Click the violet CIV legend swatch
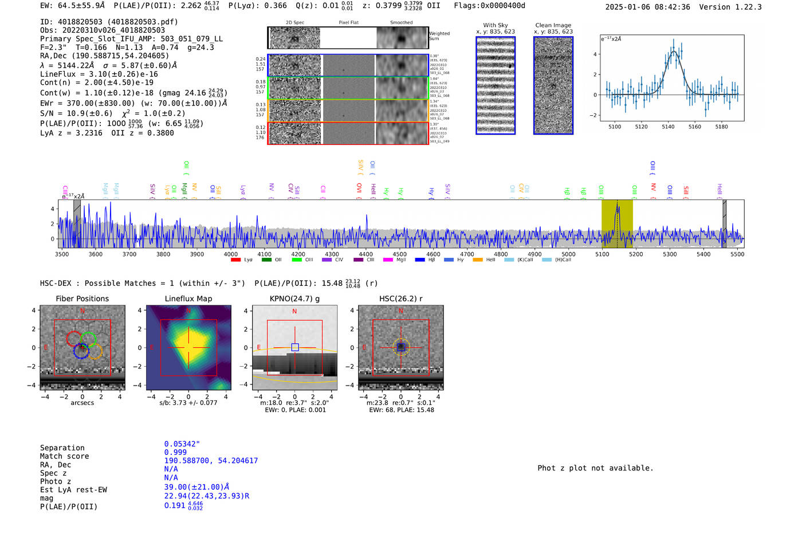Viewport: 802px width, 546px height. 327,260
